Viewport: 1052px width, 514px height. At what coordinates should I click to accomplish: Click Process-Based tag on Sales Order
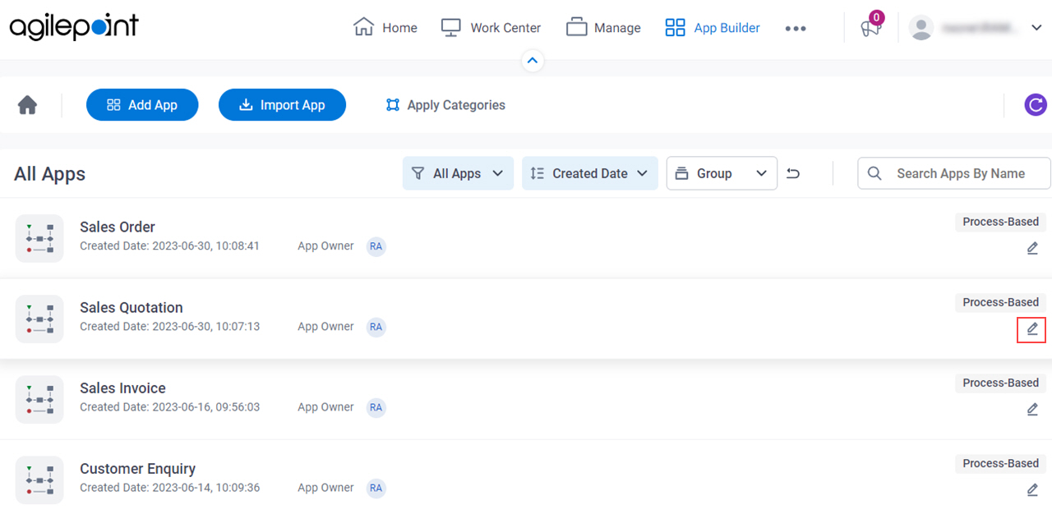click(1000, 222)
